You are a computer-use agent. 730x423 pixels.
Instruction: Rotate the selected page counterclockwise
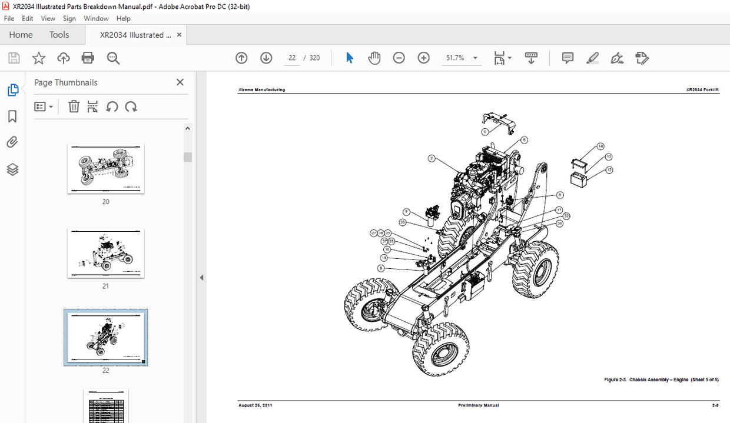tap(112, 106)
